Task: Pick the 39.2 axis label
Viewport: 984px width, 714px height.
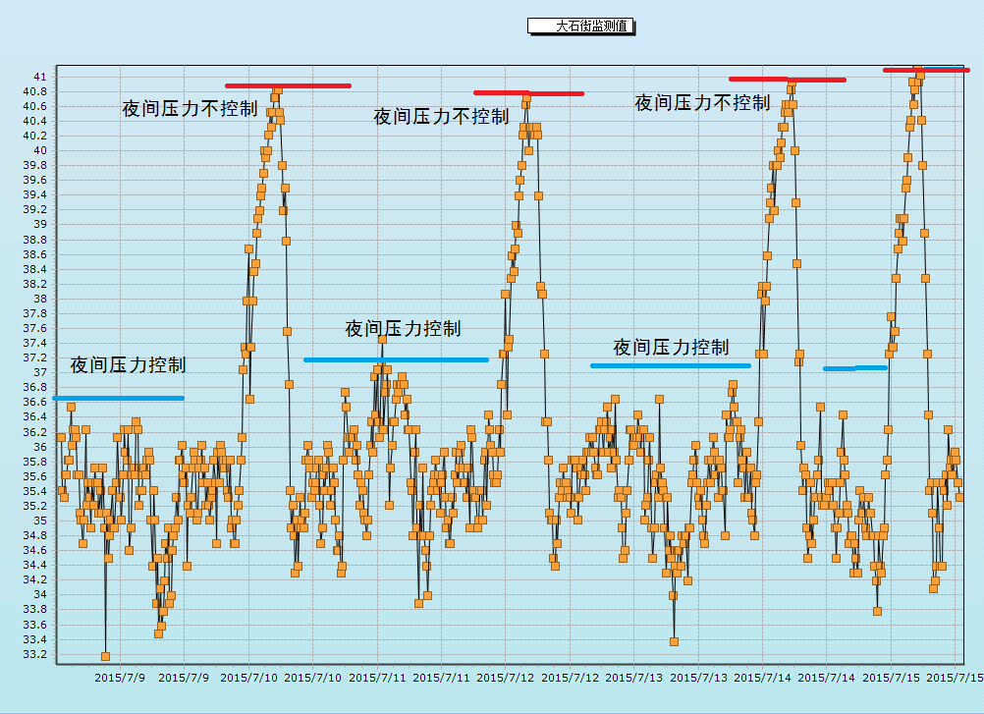Action: [x=35, y=209]
